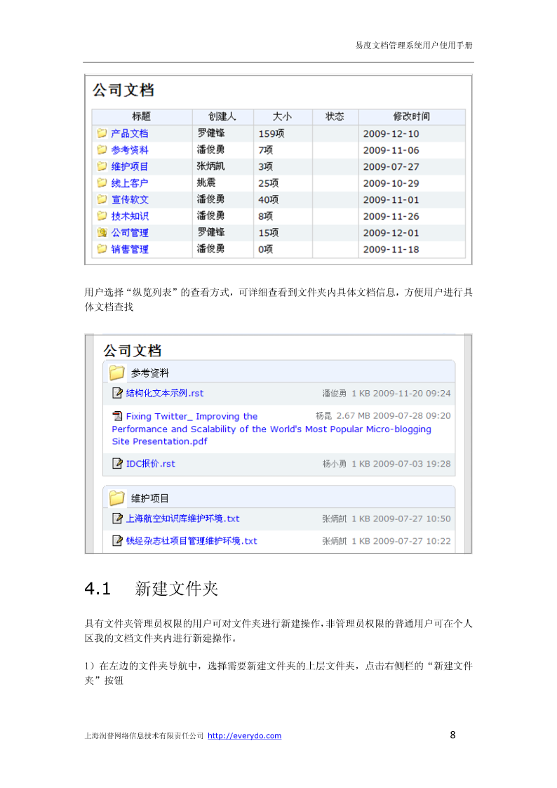
Task: Open the 公司管理 folder link
Action: pyautogui.click(x=130, y=233)
